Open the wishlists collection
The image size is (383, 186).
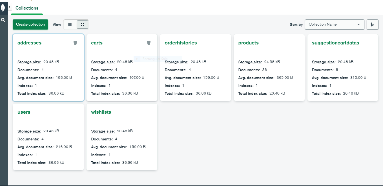coord(101,112)
